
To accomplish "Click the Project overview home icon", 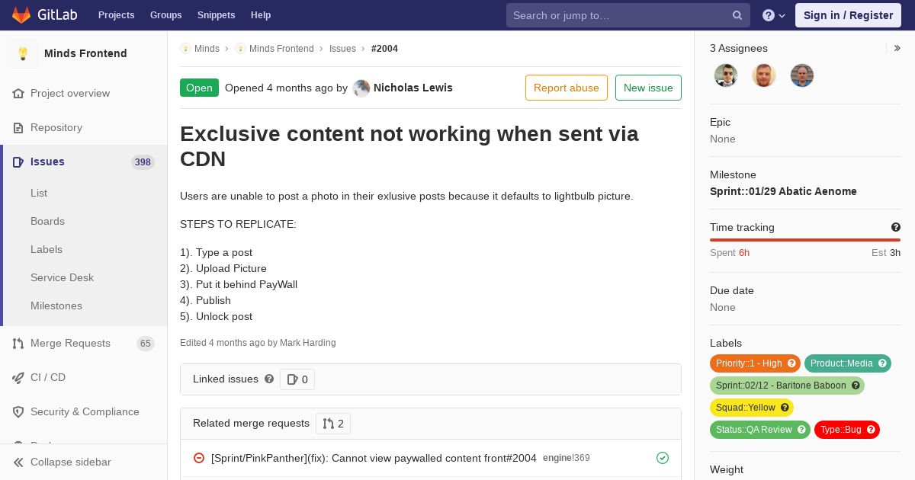I will point(18,94).
